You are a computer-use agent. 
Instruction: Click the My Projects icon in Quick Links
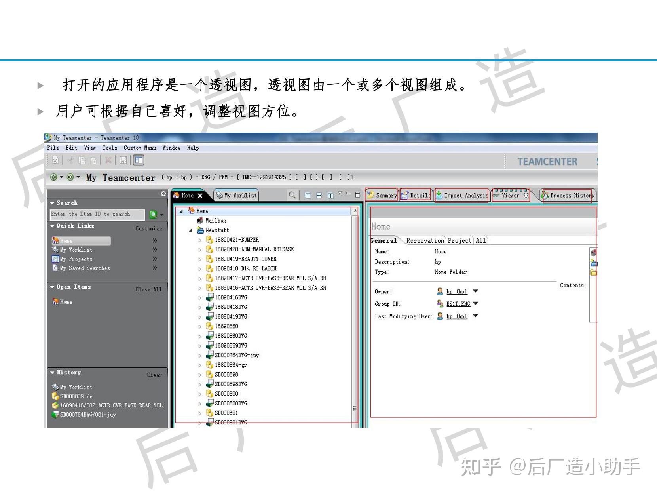[x=55, y=259]
